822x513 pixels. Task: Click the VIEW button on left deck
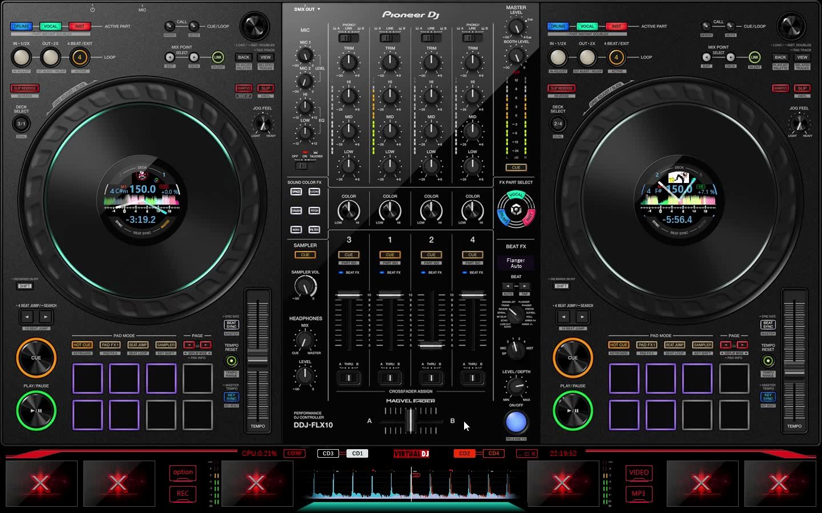pyautogui.click(x=265, y=57)
